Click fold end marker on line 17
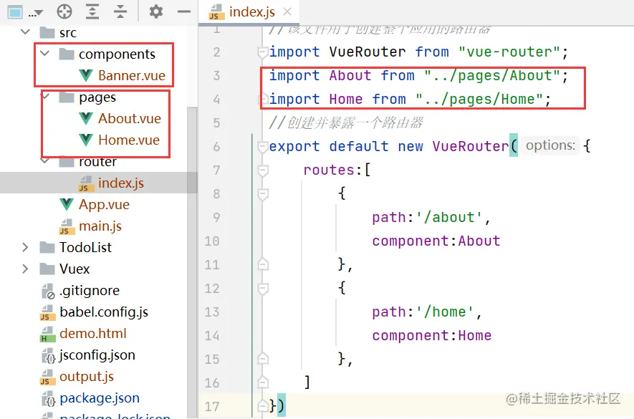 pyautogui.click(x=263, y=405)
